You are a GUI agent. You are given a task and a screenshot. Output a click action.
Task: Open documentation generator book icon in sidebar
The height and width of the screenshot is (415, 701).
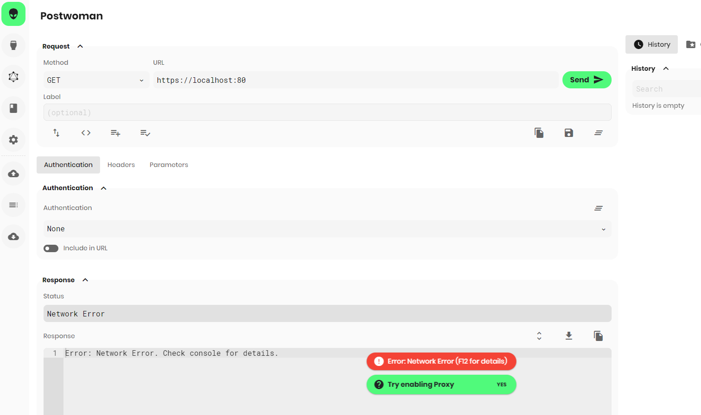tap(13, 108)
